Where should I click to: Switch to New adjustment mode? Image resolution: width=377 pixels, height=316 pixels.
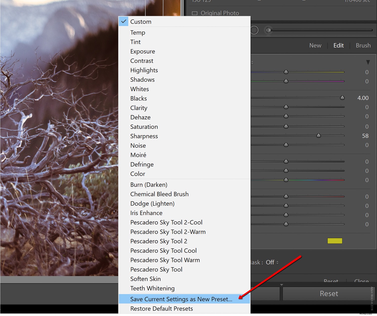tap(315, 45)
